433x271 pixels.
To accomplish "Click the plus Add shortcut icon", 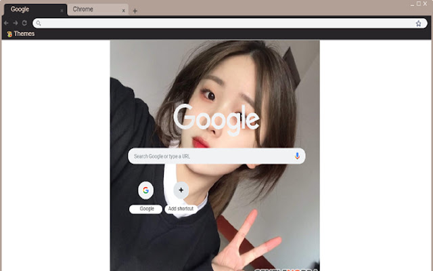I will (x=181, y=190).
